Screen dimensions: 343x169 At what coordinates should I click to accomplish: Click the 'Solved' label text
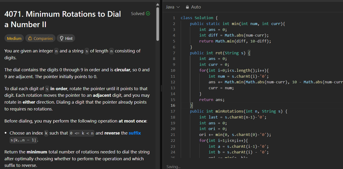point(137,13)
